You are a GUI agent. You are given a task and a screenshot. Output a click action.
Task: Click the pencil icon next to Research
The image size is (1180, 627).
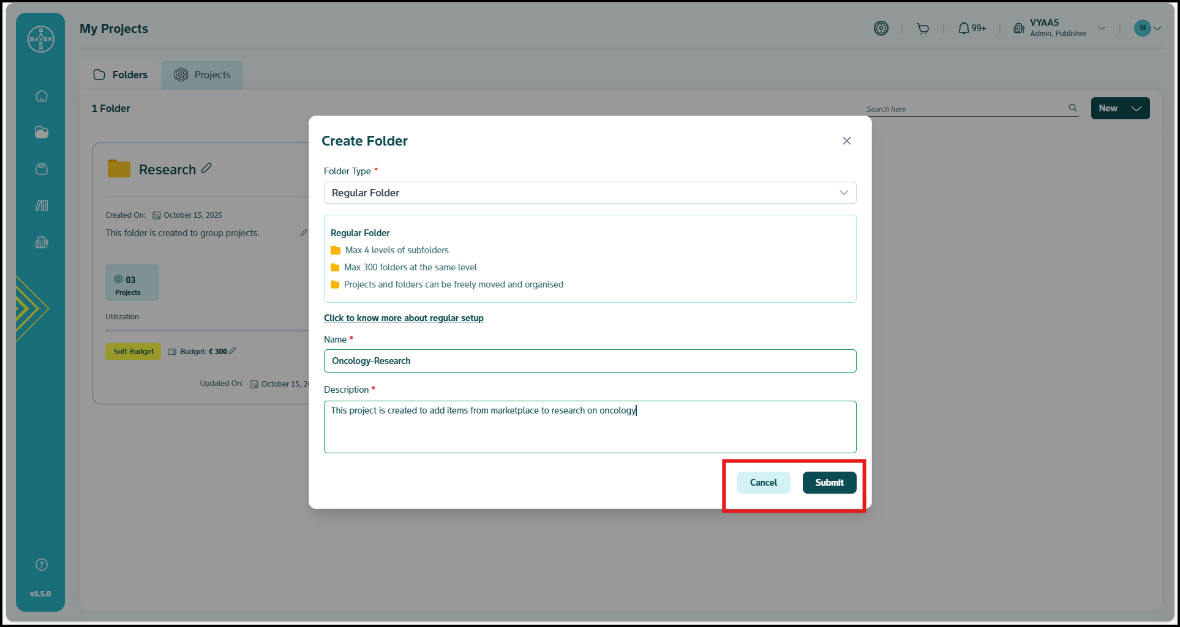click(207, 168)
